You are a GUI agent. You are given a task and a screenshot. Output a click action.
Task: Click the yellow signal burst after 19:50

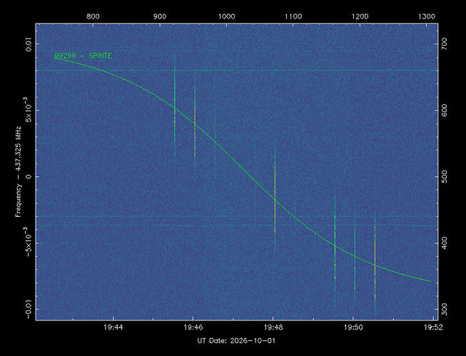(x=375, y=262)
